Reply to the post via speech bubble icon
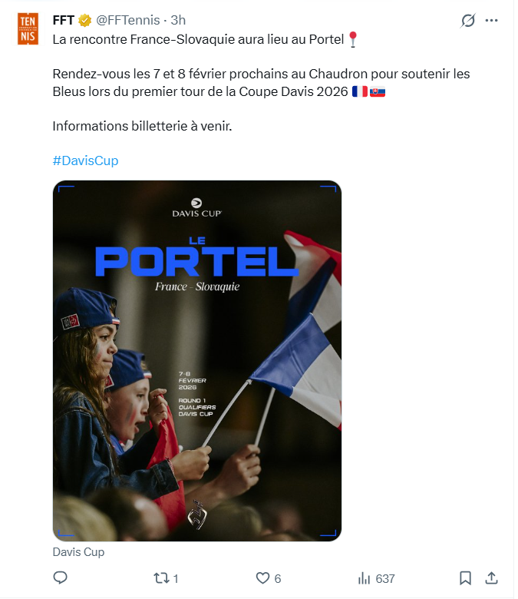 [61, 577]
